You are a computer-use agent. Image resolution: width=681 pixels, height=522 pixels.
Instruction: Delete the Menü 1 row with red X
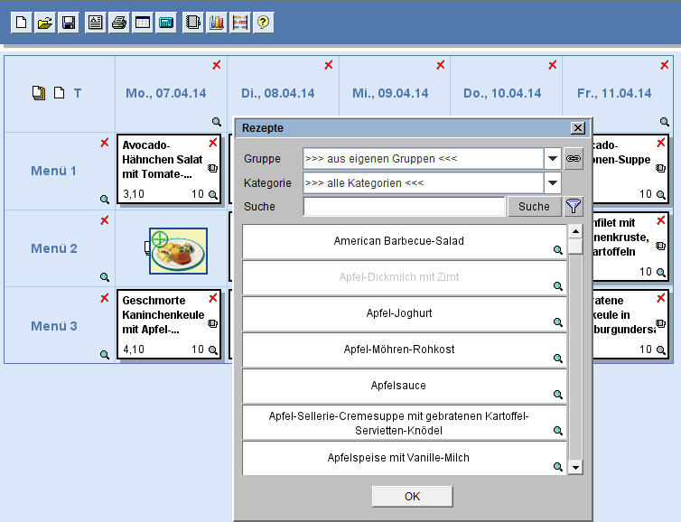(x=104, y=143)
